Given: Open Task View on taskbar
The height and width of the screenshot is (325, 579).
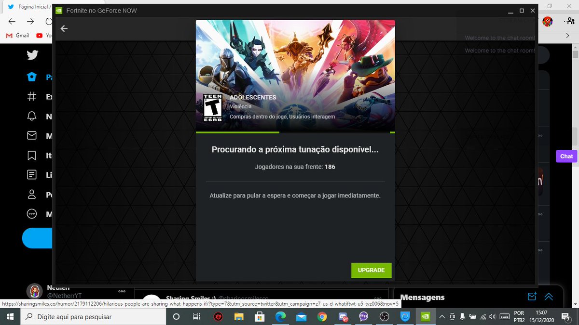Looking at the screenshot, I should (196, 317).
